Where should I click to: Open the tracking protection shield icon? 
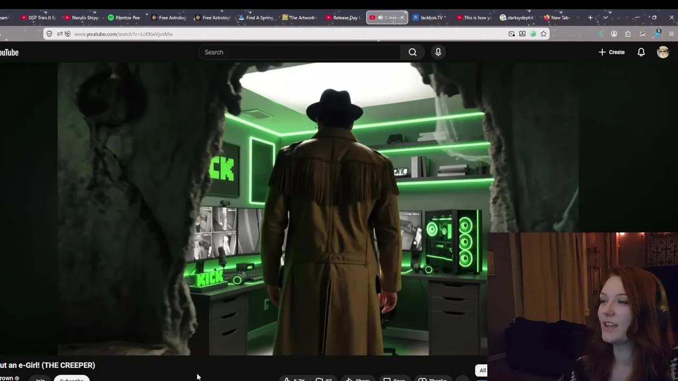(x=49, y=34)
